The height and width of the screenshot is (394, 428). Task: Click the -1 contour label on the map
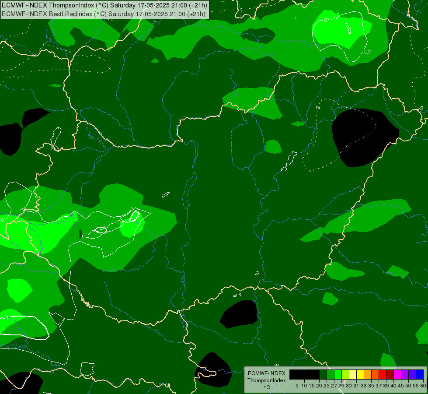coord(7,318)
